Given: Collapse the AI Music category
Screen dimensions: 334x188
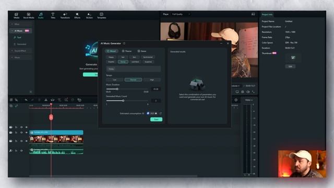Looking at the screenshot, I should pos(21,31).
